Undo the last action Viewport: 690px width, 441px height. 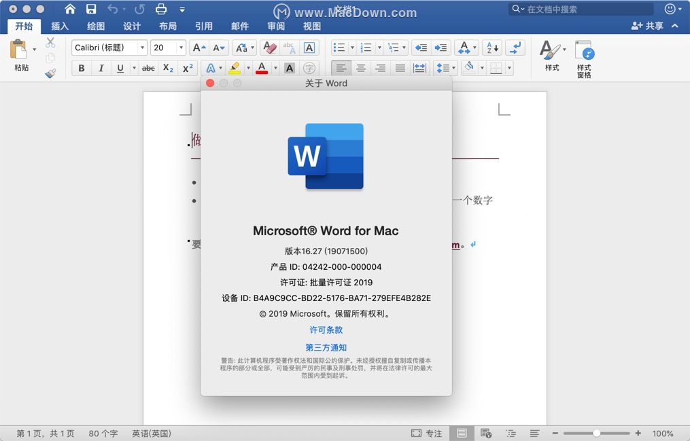(113, 9)
